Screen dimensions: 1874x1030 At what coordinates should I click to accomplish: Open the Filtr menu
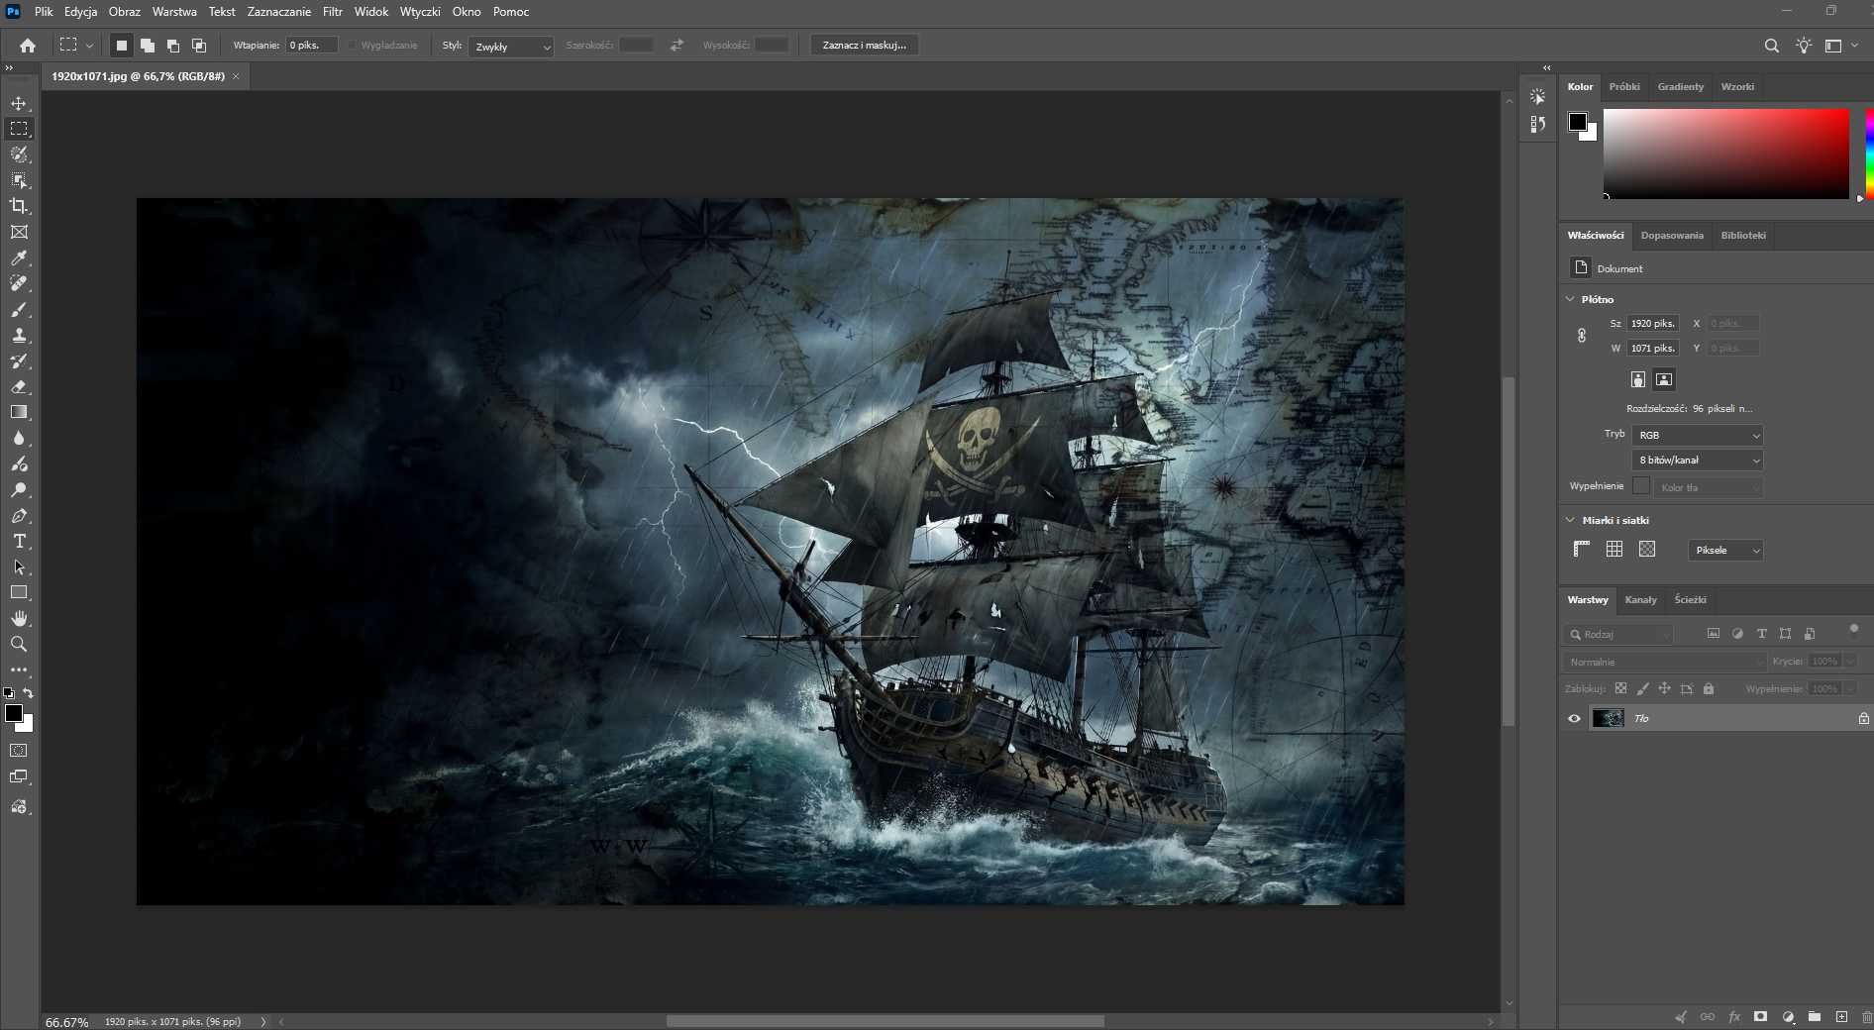click(333, 12)
